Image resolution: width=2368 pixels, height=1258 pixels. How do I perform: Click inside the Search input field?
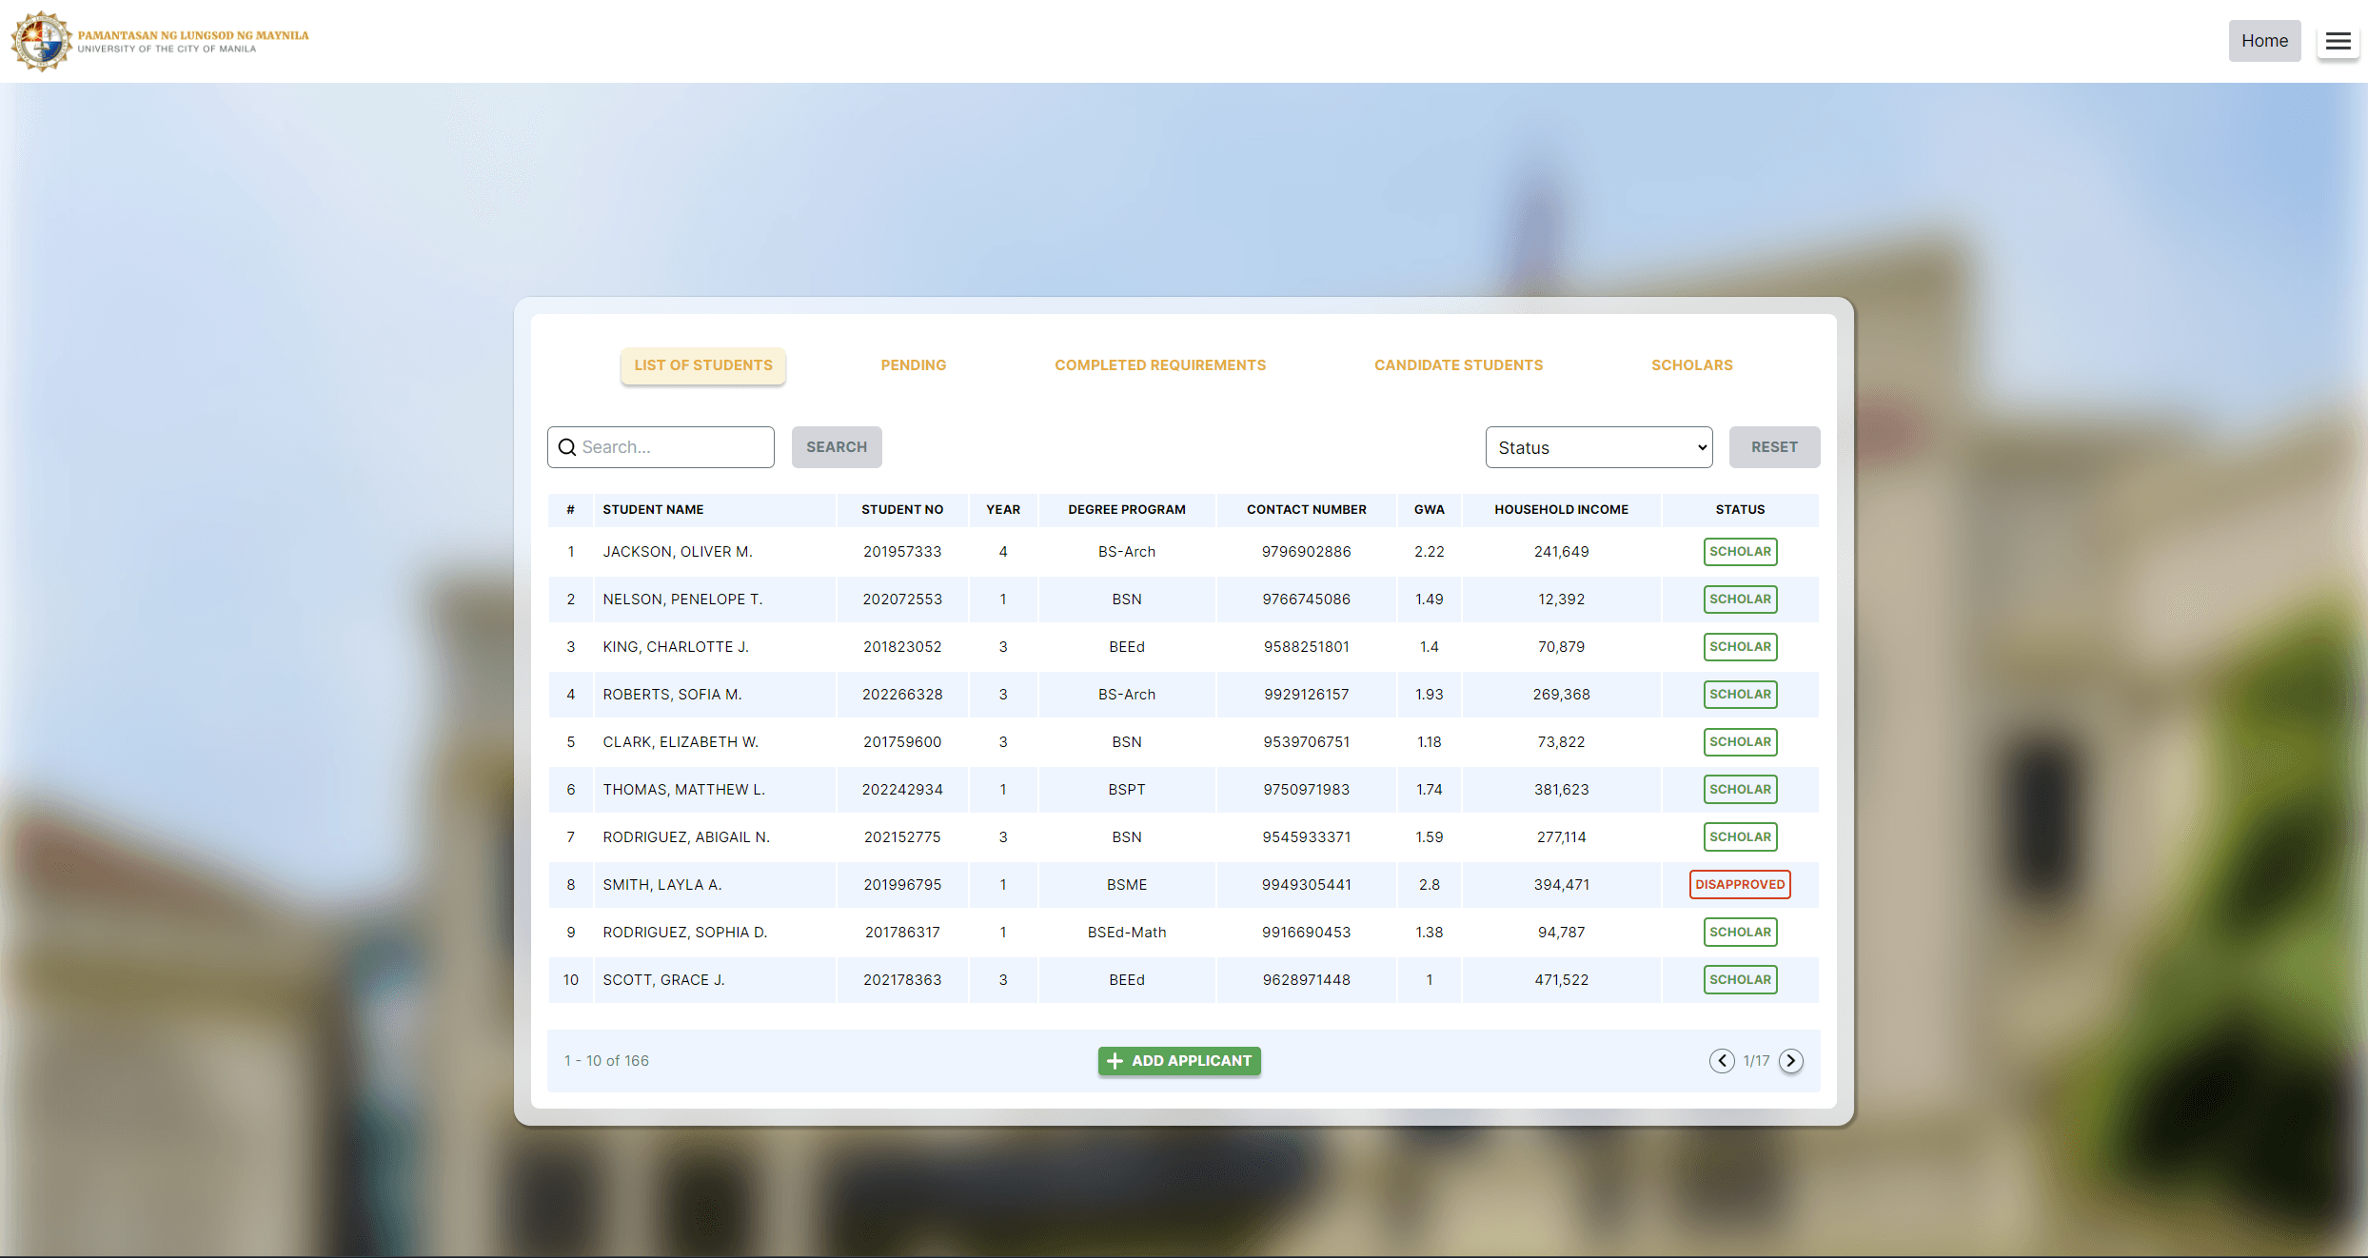tap(666, 446)
